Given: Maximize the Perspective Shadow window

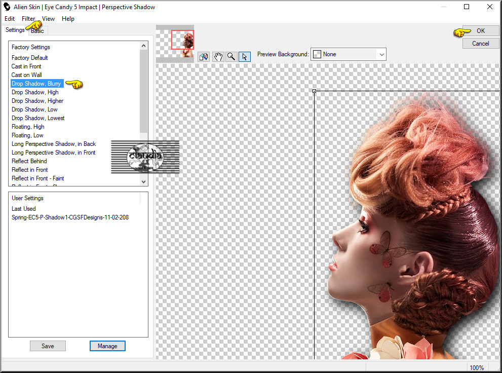Looking at the screenshot, I should 467,7.
